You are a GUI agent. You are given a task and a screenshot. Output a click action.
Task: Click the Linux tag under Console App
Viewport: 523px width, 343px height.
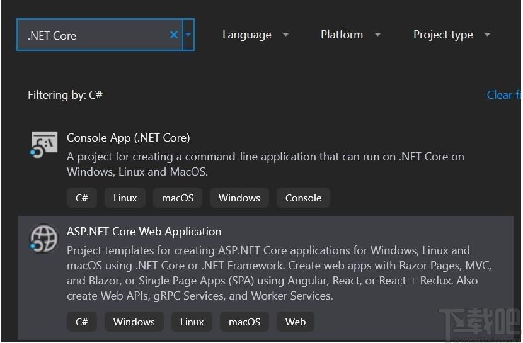click(125, 198)
